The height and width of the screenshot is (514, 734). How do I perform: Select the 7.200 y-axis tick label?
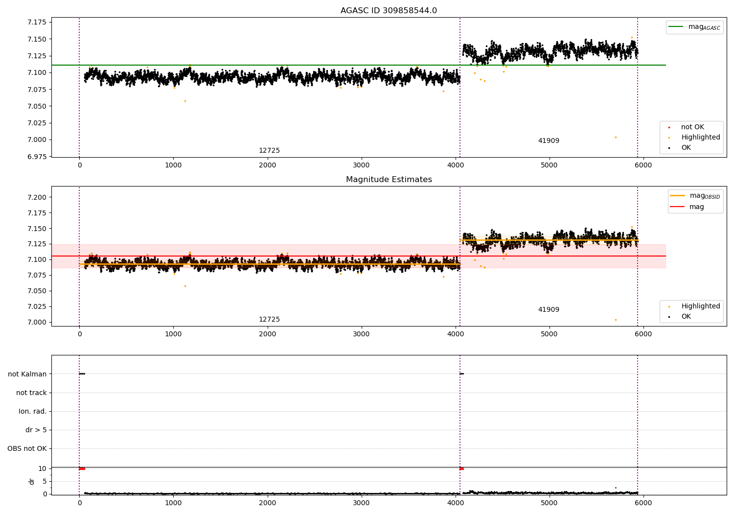point(37,197)
